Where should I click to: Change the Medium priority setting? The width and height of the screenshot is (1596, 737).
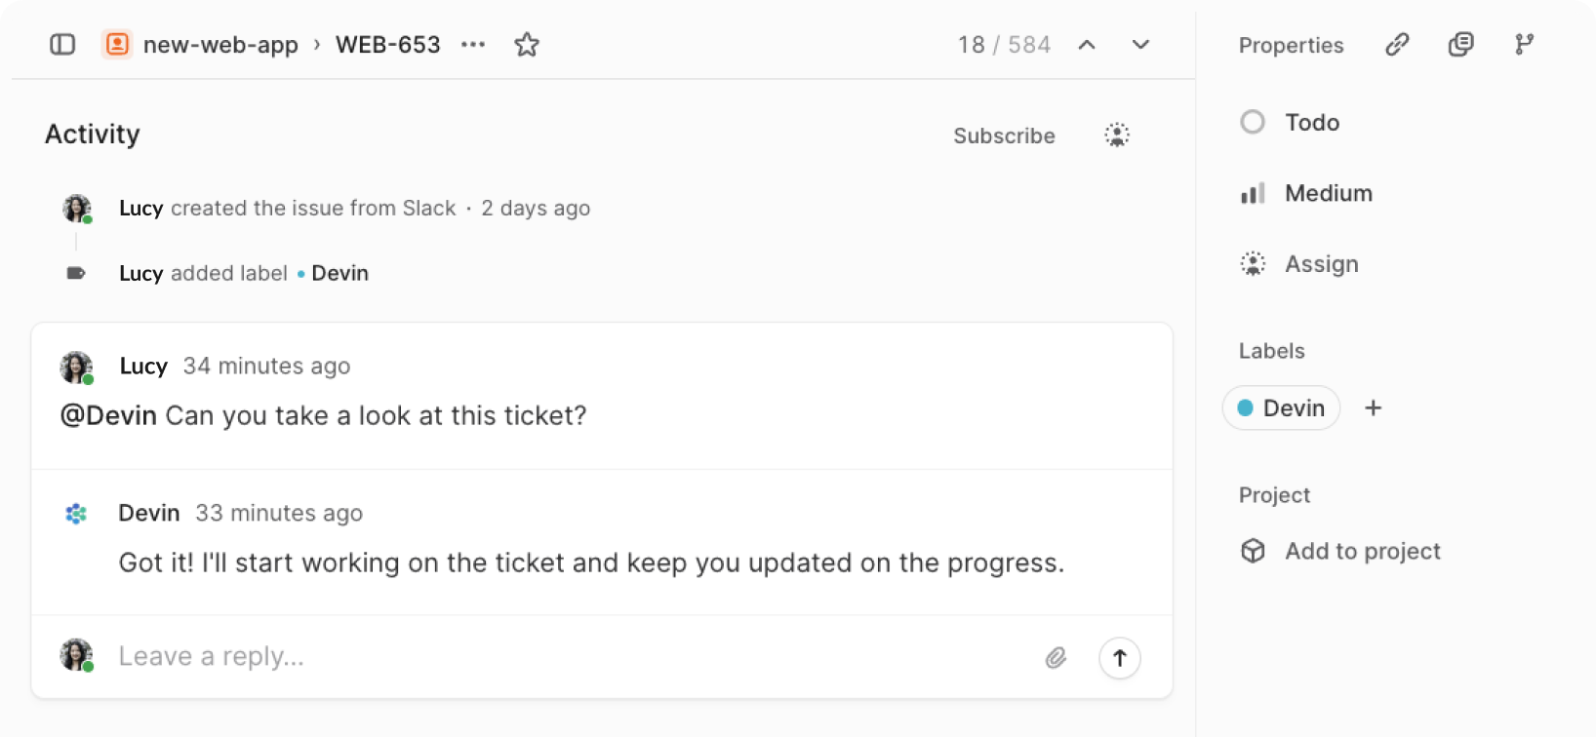coord(1307,193)
